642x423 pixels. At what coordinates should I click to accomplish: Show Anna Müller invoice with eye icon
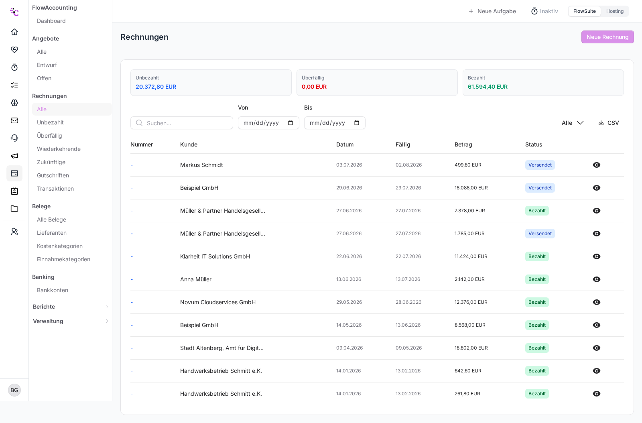[597, 279]
